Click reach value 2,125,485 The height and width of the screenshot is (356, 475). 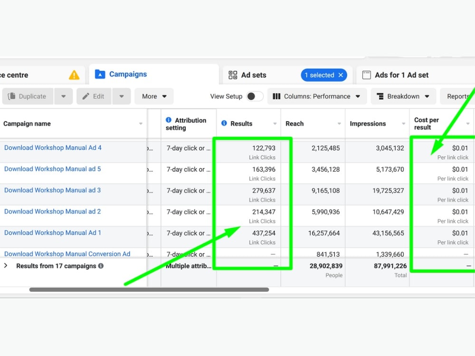point(326,148)
